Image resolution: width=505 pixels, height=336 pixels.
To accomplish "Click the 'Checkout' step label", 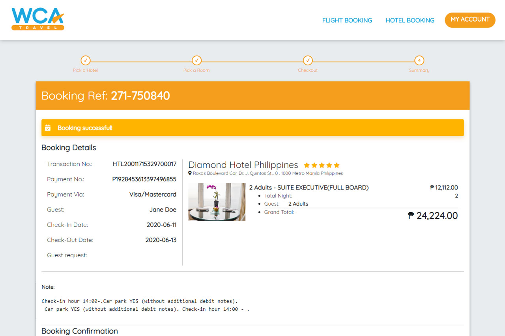I will tap(308, 71).
